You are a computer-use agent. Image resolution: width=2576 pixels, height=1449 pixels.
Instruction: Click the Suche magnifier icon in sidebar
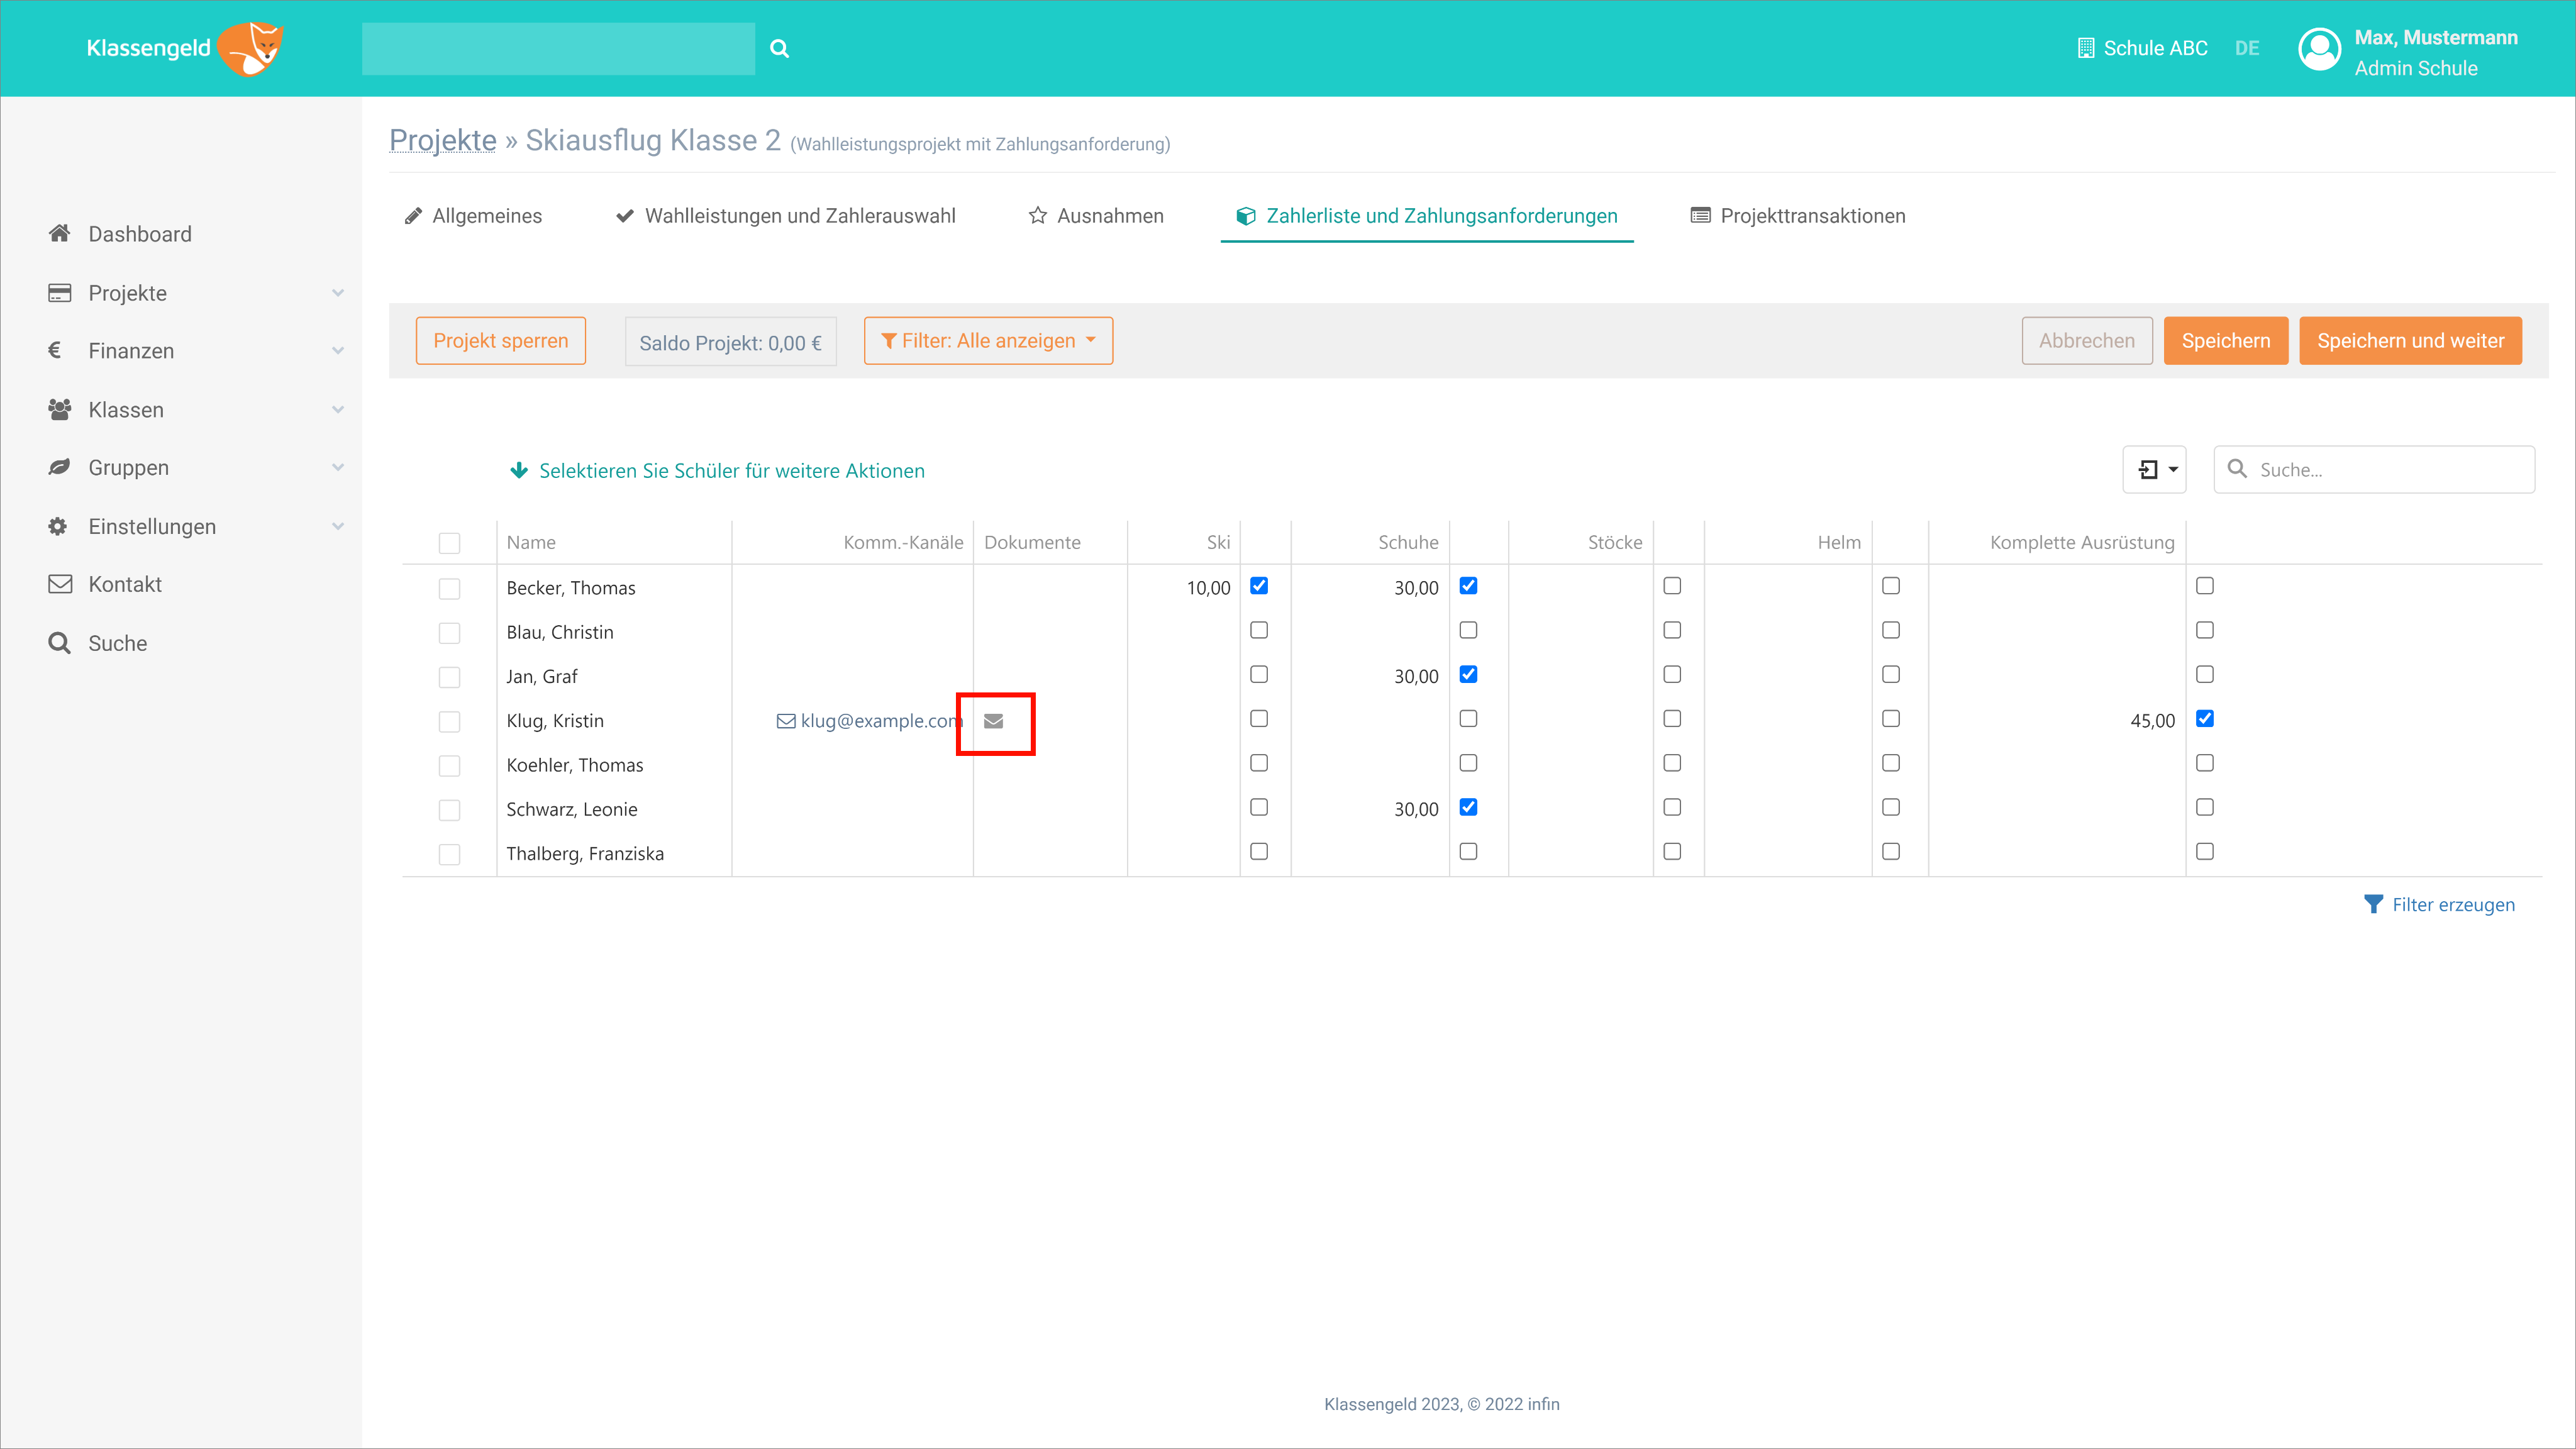(60, 643)
